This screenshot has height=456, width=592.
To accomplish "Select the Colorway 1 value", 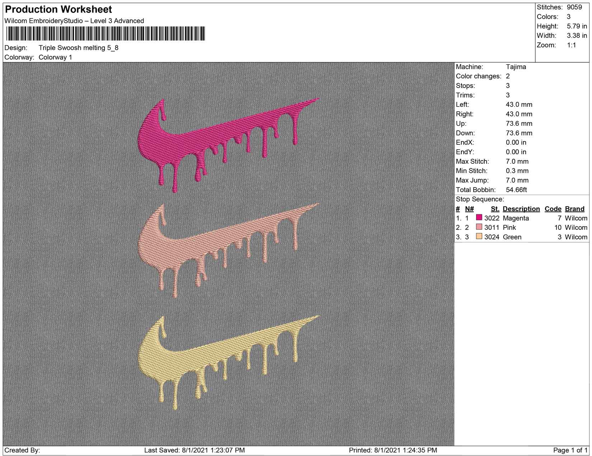I will point(55,57).
